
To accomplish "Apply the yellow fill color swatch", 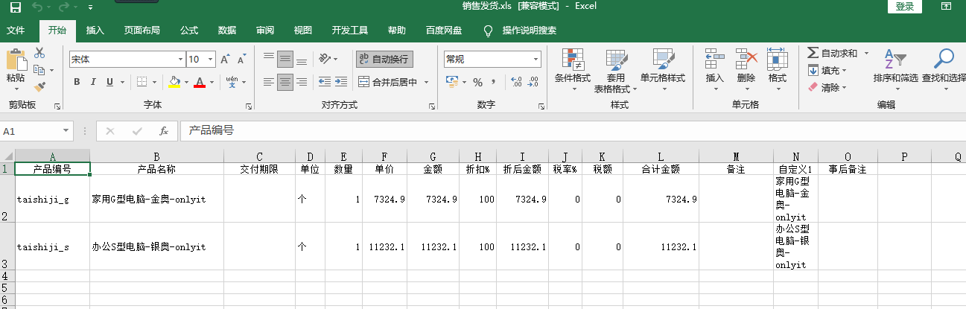I will coord(174,82).
